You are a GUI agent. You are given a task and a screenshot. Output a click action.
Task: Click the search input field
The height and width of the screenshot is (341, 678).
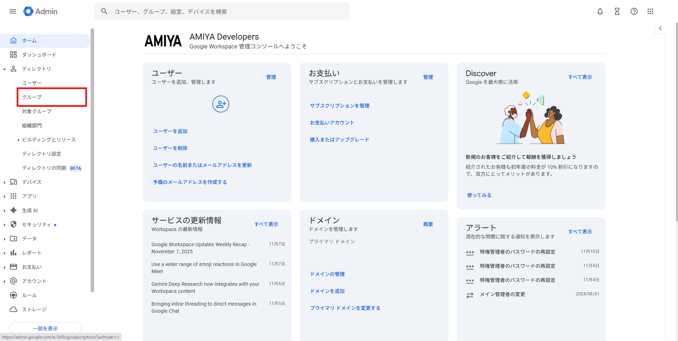[222, 11]
